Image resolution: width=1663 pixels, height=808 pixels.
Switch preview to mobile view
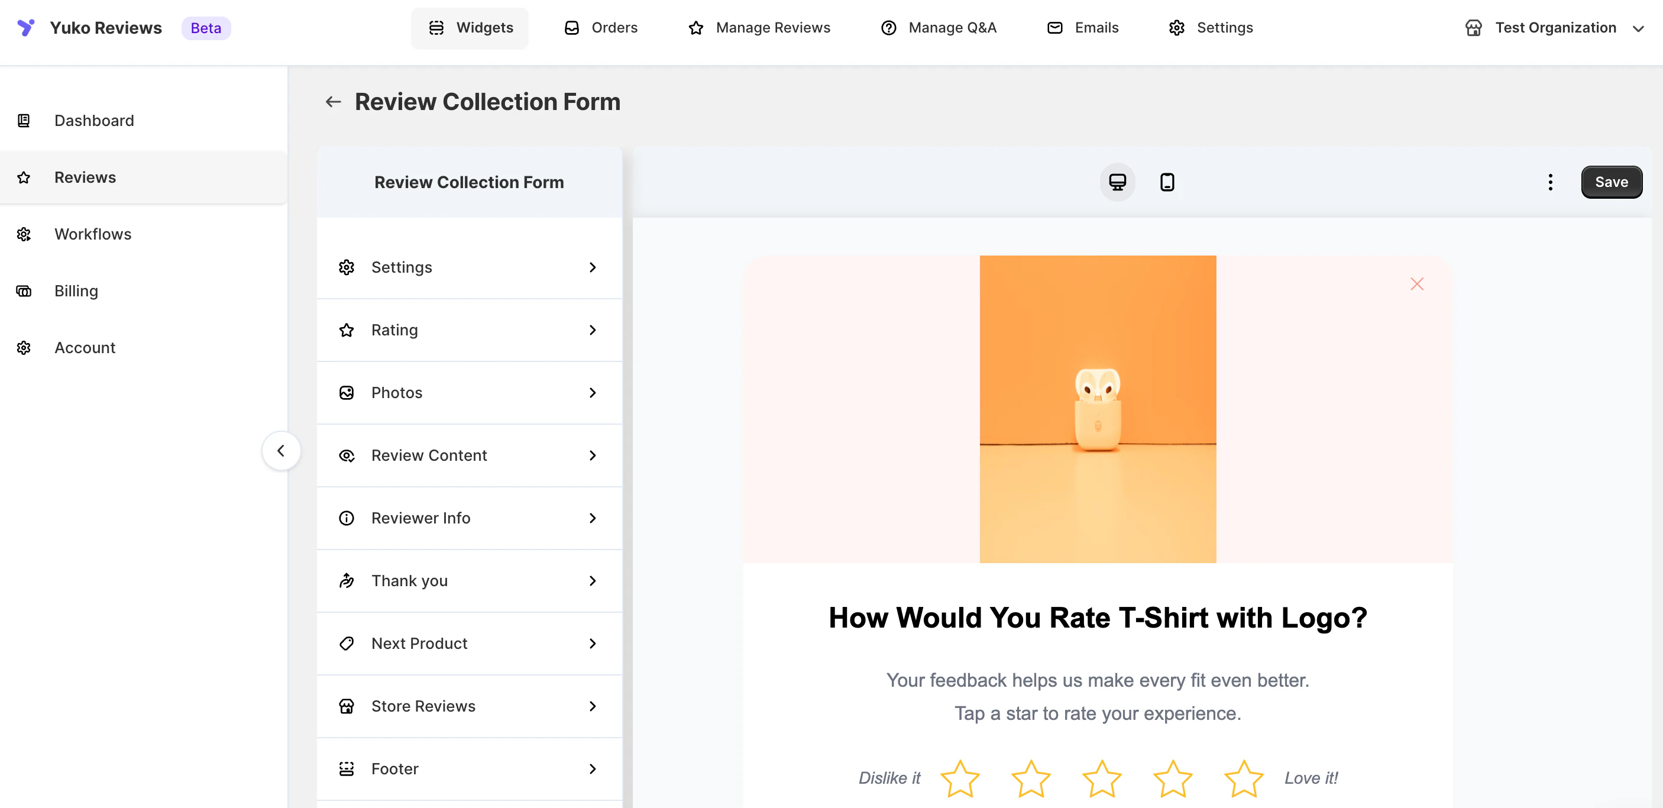[1167, 182]
